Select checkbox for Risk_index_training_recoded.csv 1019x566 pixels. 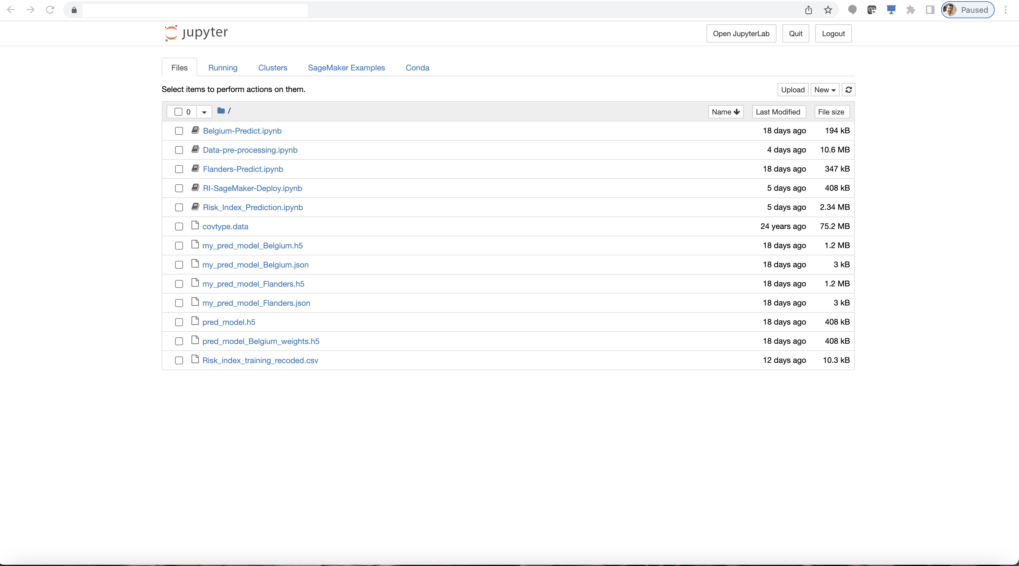coord(179,360)
